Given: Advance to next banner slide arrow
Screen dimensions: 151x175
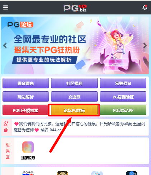Looking at the screenshot, I should click(x=145, y=45).
